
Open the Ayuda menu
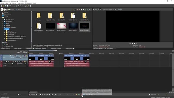(x=35, y=3)
